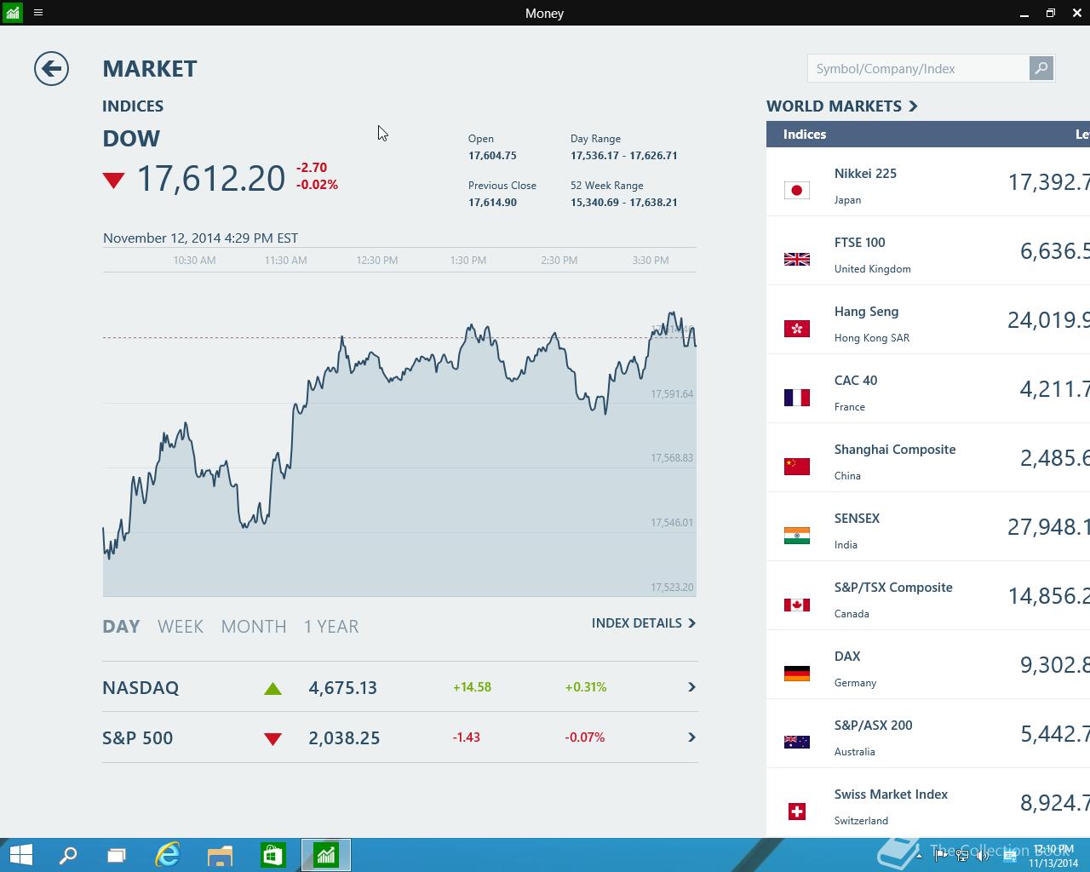Open File Explorer from taskbar
This screenshot has width=1090, height=872.
tap(220, 855)
